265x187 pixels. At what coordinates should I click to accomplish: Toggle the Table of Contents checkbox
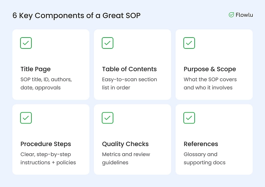[x=108, y=43]
